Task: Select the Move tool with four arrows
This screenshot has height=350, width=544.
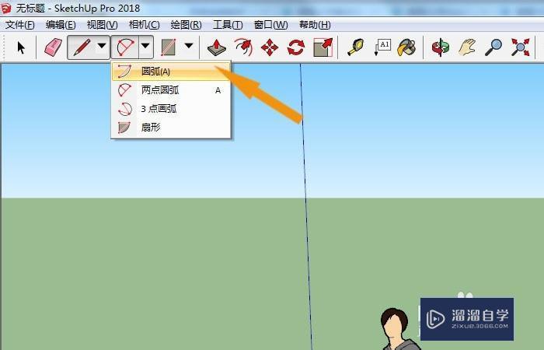Action: (270, 47)
